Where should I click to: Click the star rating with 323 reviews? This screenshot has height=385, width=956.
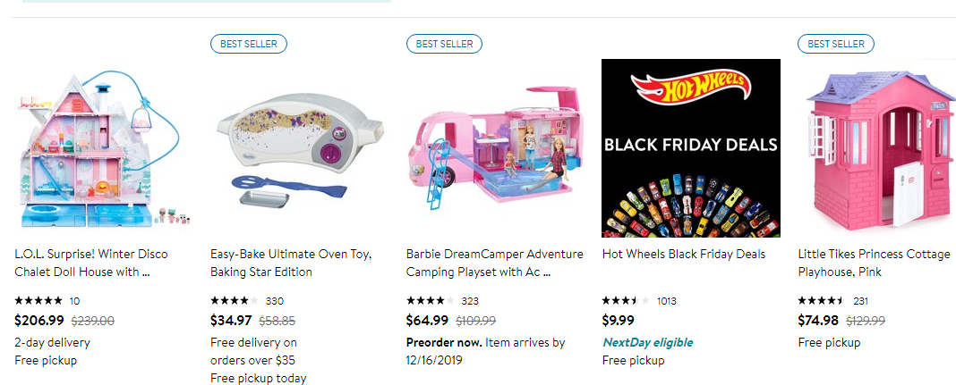pos(431,301)
